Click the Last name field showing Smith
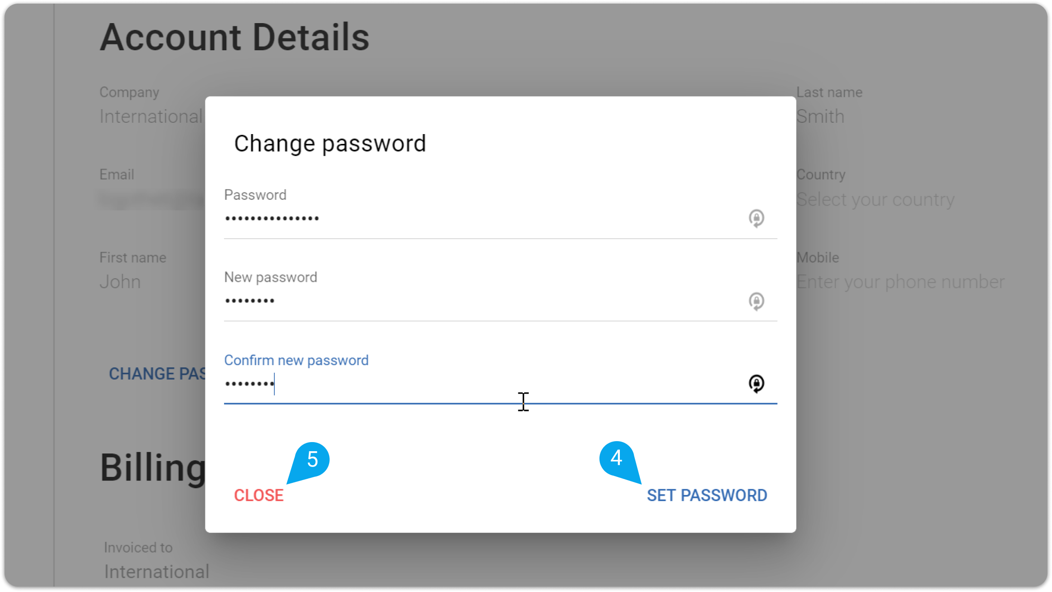Viewport: 1052px width, 592px height. point(820,116)
